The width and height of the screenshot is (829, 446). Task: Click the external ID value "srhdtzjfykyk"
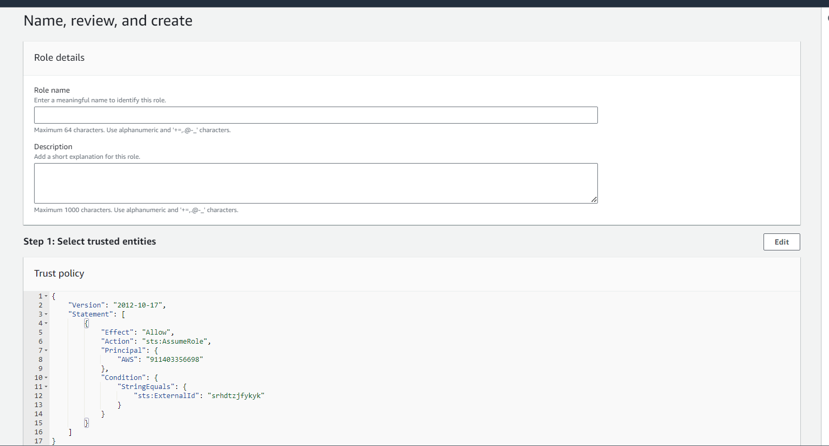237,396
